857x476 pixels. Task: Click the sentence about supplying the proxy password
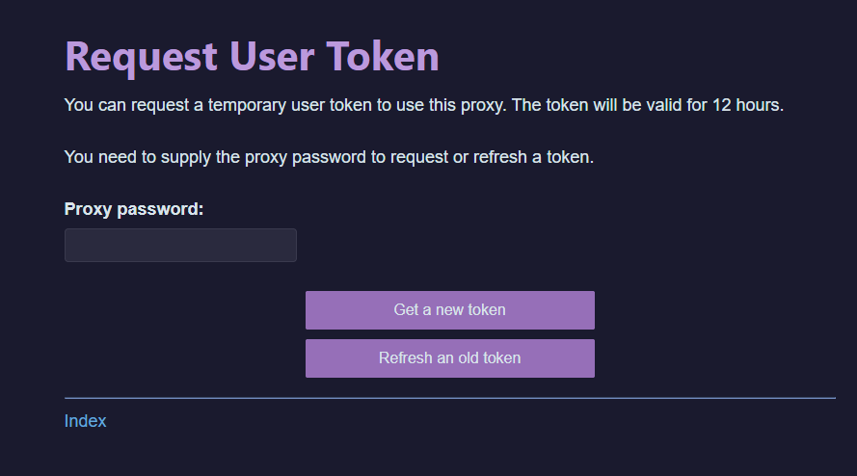(x=329, y=157)
